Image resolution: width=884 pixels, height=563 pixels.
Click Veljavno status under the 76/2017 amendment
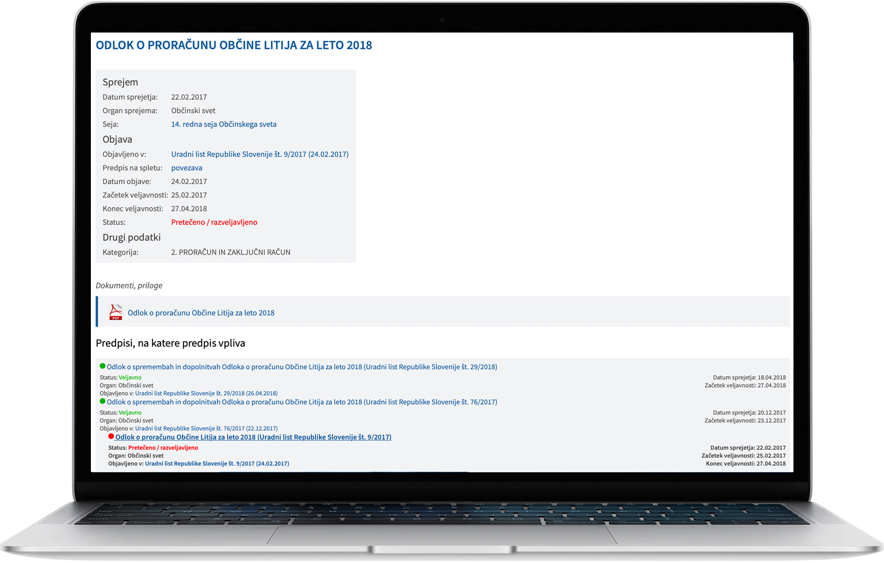(x=130, y=413)
